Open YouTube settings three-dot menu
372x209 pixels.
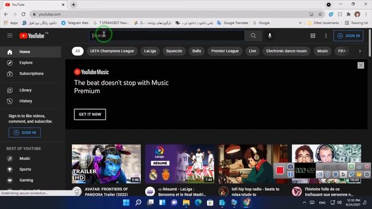tap(325, 36)
